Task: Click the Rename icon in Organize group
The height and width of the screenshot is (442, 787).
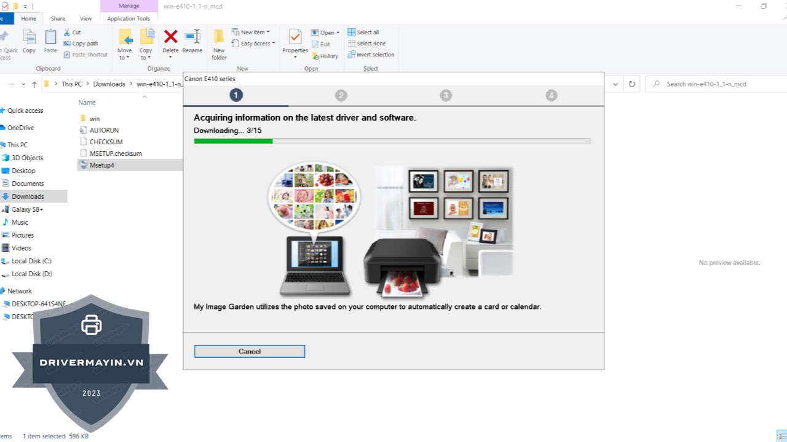Action: pyautogui.click(x=192, y=38)
